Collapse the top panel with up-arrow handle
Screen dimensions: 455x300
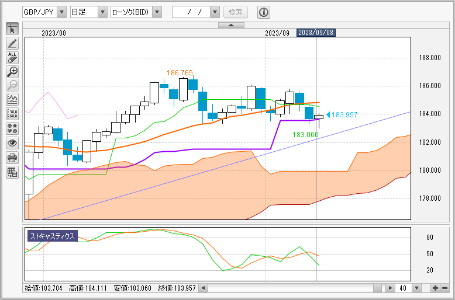pyautogui.click(x=231, y=25)
